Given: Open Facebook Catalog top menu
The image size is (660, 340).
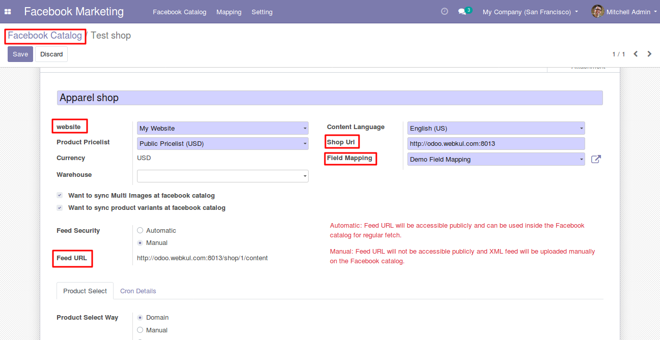Looking at the screenshot, I should point(179,12).
